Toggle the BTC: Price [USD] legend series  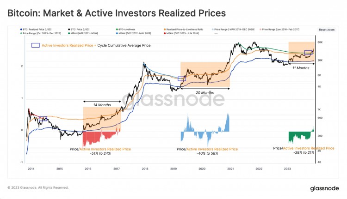coord(79,30)
